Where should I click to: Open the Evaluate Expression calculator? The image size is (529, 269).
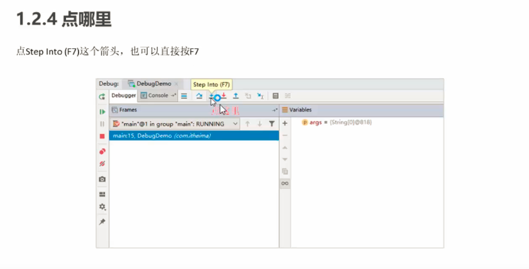coord(276,96)
